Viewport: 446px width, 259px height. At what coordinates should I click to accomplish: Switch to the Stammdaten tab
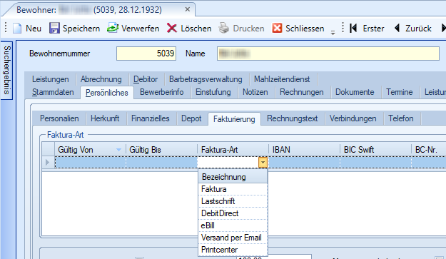pyautogui.click(x=53, y=92)
